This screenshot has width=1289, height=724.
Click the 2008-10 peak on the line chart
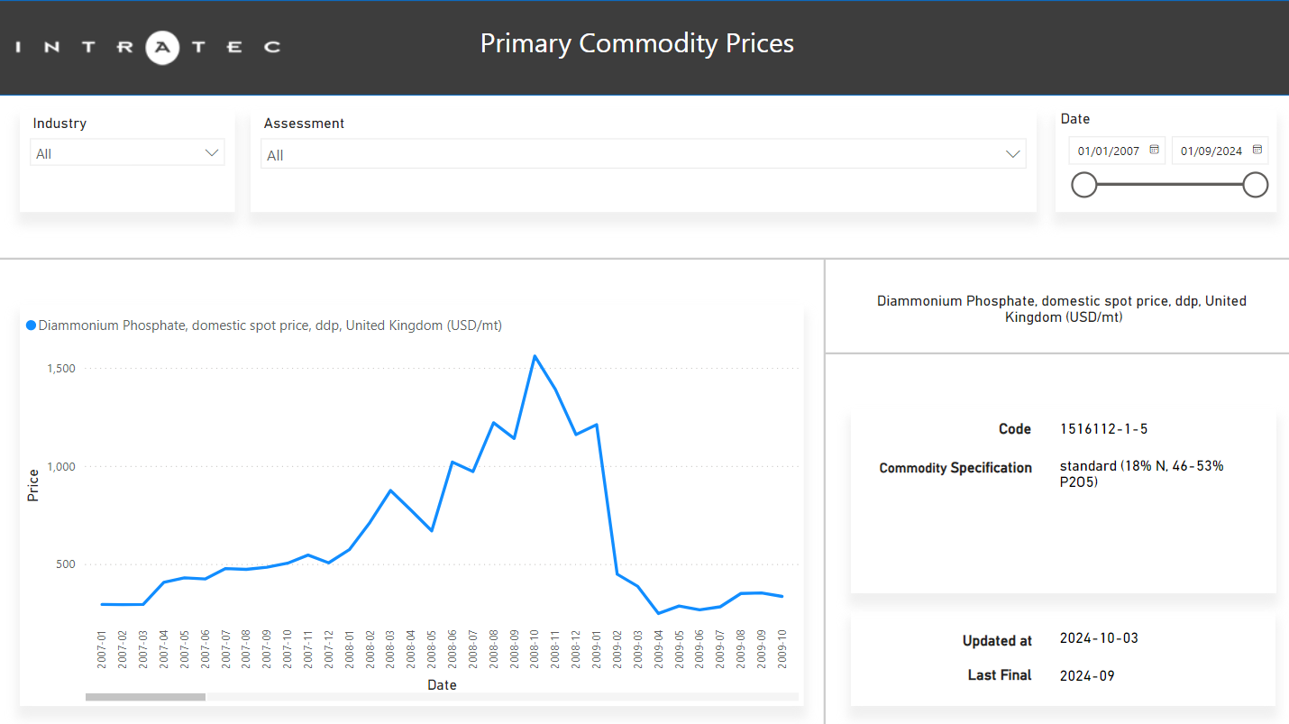coord(535,356)
